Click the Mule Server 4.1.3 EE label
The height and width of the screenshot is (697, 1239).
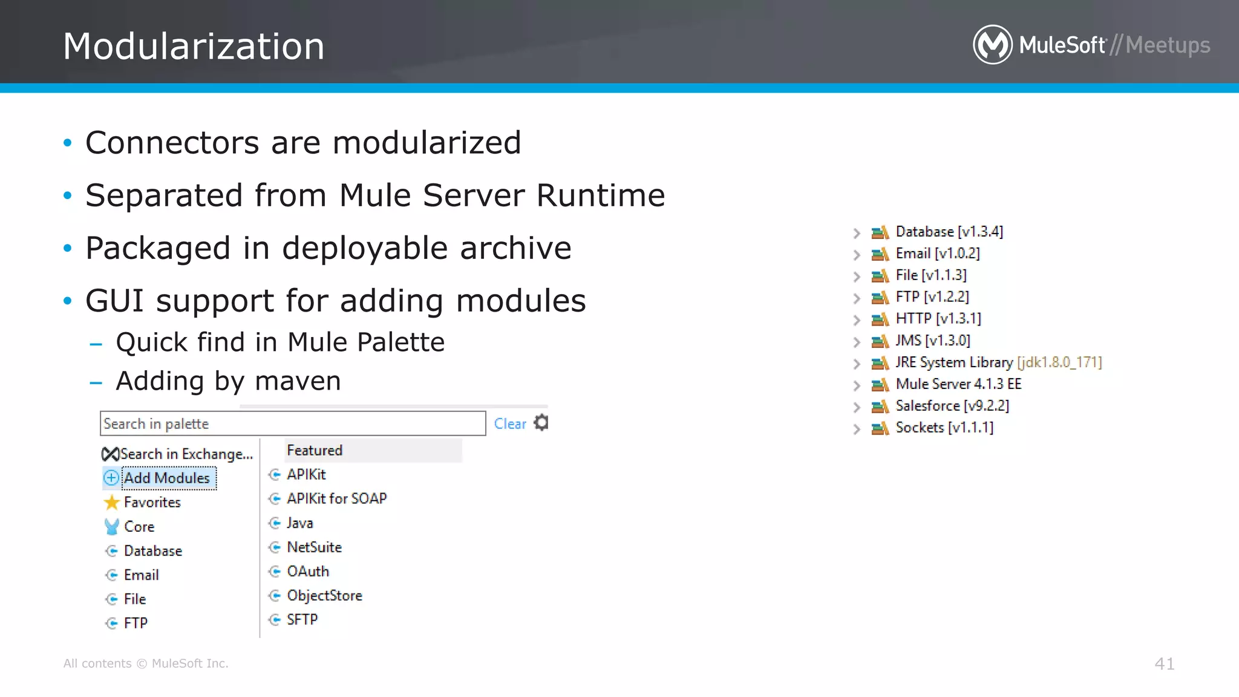tap(958, 384)
